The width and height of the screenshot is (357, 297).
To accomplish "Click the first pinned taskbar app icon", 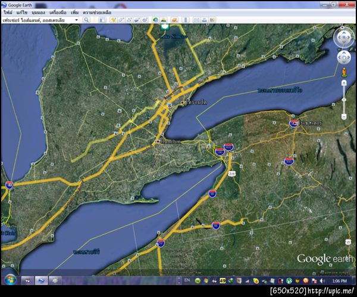I will (27, 280).
